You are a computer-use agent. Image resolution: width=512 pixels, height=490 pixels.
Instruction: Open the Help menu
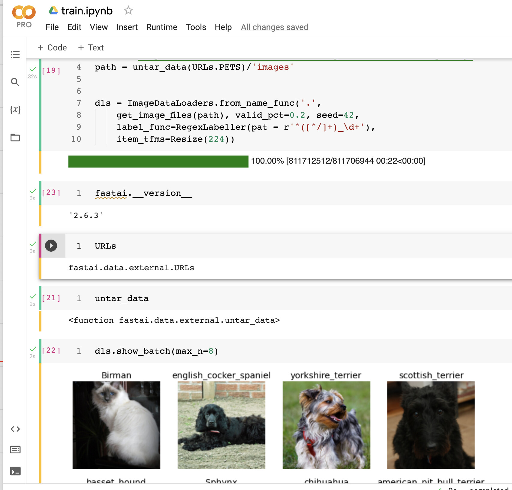(223, 27)
